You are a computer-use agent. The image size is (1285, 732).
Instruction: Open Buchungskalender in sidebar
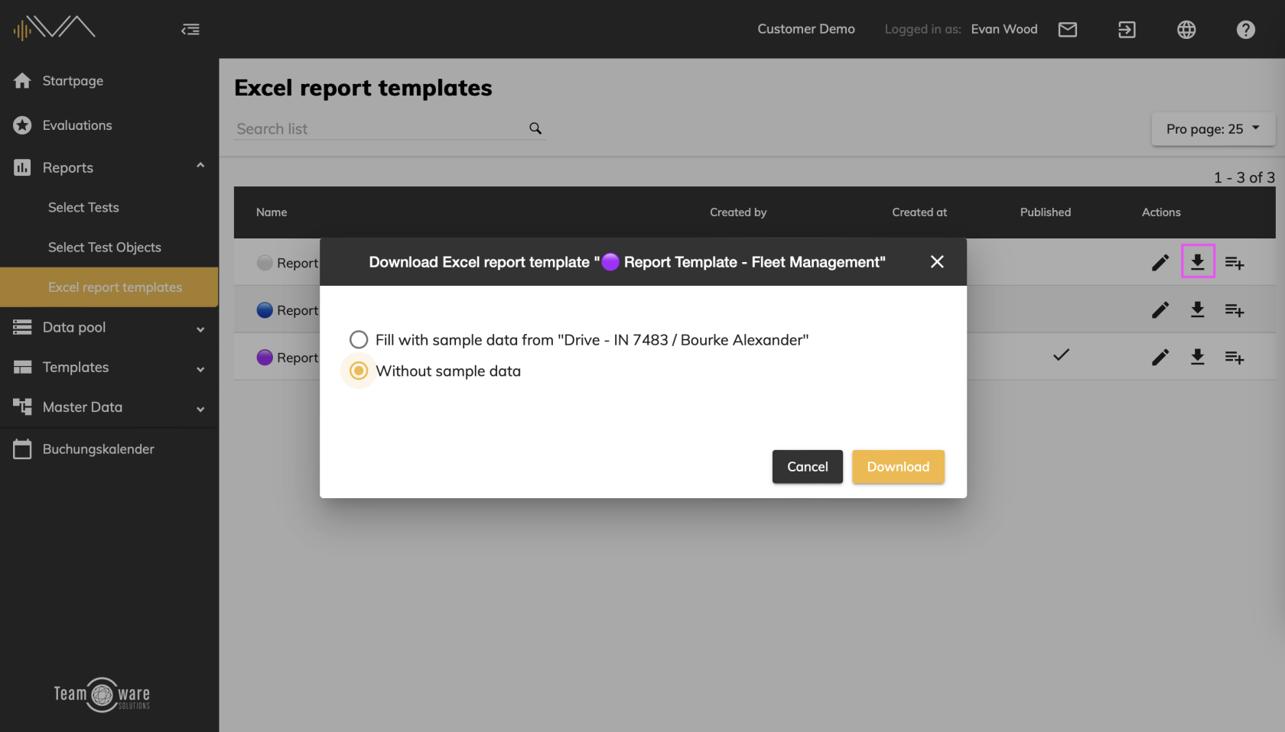pyautogui.click(x=99, y=449)
